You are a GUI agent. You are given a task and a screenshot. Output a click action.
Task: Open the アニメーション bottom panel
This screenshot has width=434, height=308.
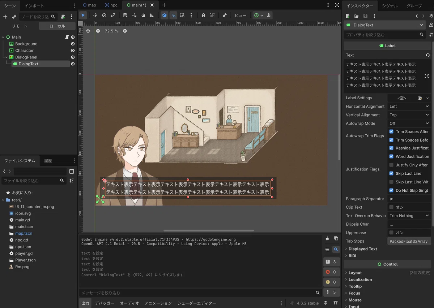(x=158, y=303)
